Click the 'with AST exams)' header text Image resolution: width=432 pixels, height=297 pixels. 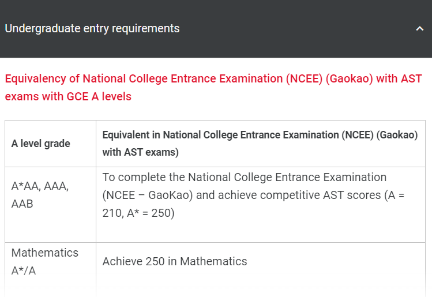click(141, 152)
